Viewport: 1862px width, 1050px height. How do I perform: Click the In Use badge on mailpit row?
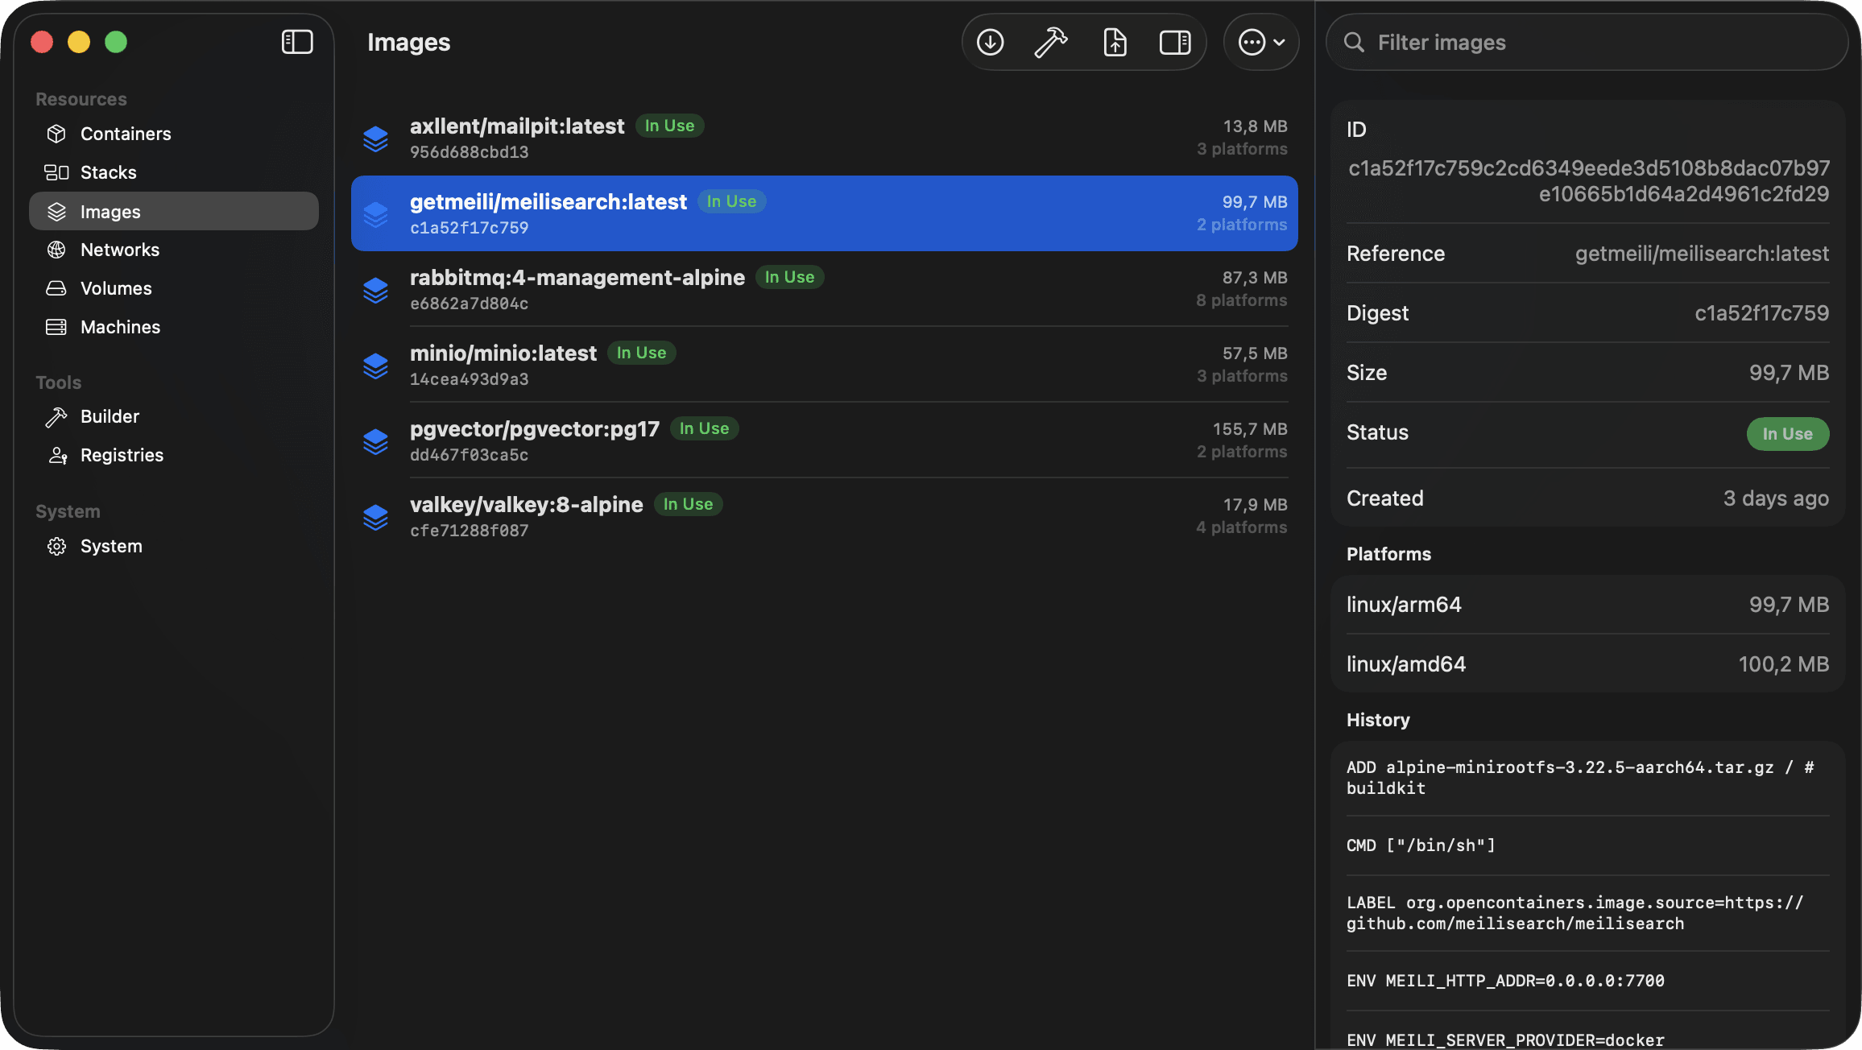[x=669, y=126]
